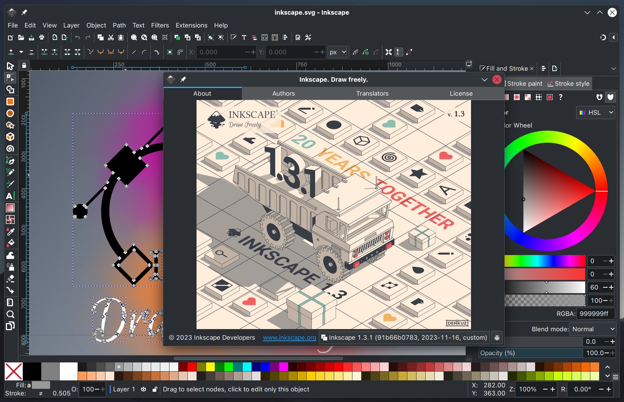This screenshot has height=402, width=624.
Task: Open the Extensions menu
Action: [191, 25]
